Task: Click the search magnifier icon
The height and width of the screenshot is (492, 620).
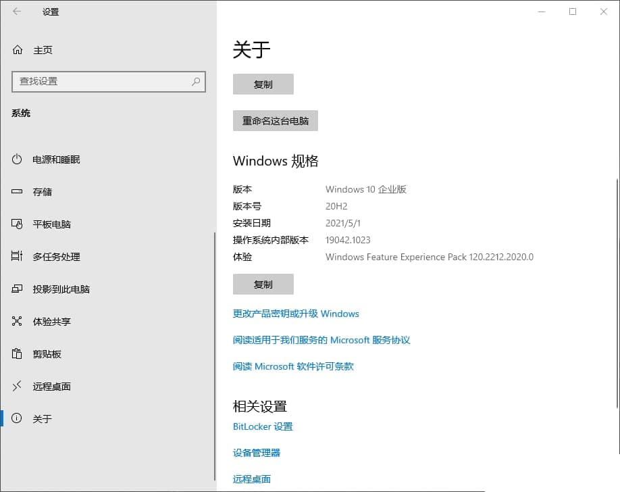Action: (x=196, y=82)
